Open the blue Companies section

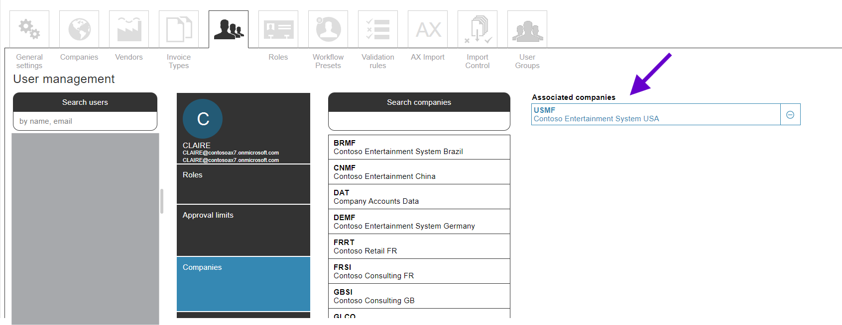pyautogui.click(x=243, y=284)
